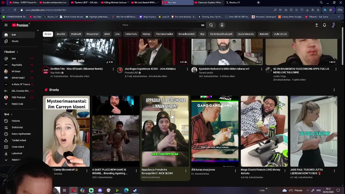The width and height of the screenshot is (345, 194).
Task: Start voice search with the microphone
Action: coord(222,25)
